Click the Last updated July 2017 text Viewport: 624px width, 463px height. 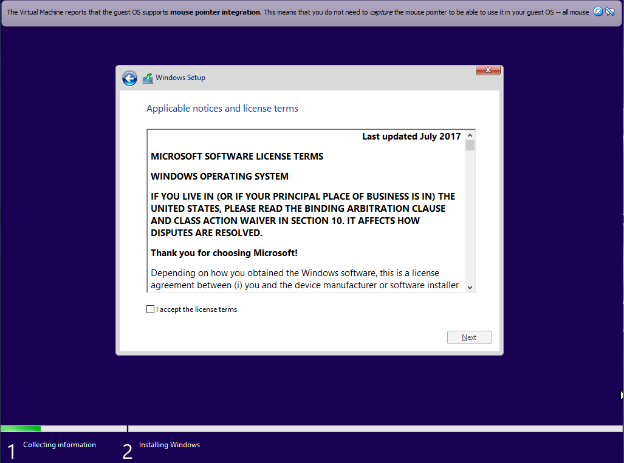pyautogui.click(x=411, y=137)
